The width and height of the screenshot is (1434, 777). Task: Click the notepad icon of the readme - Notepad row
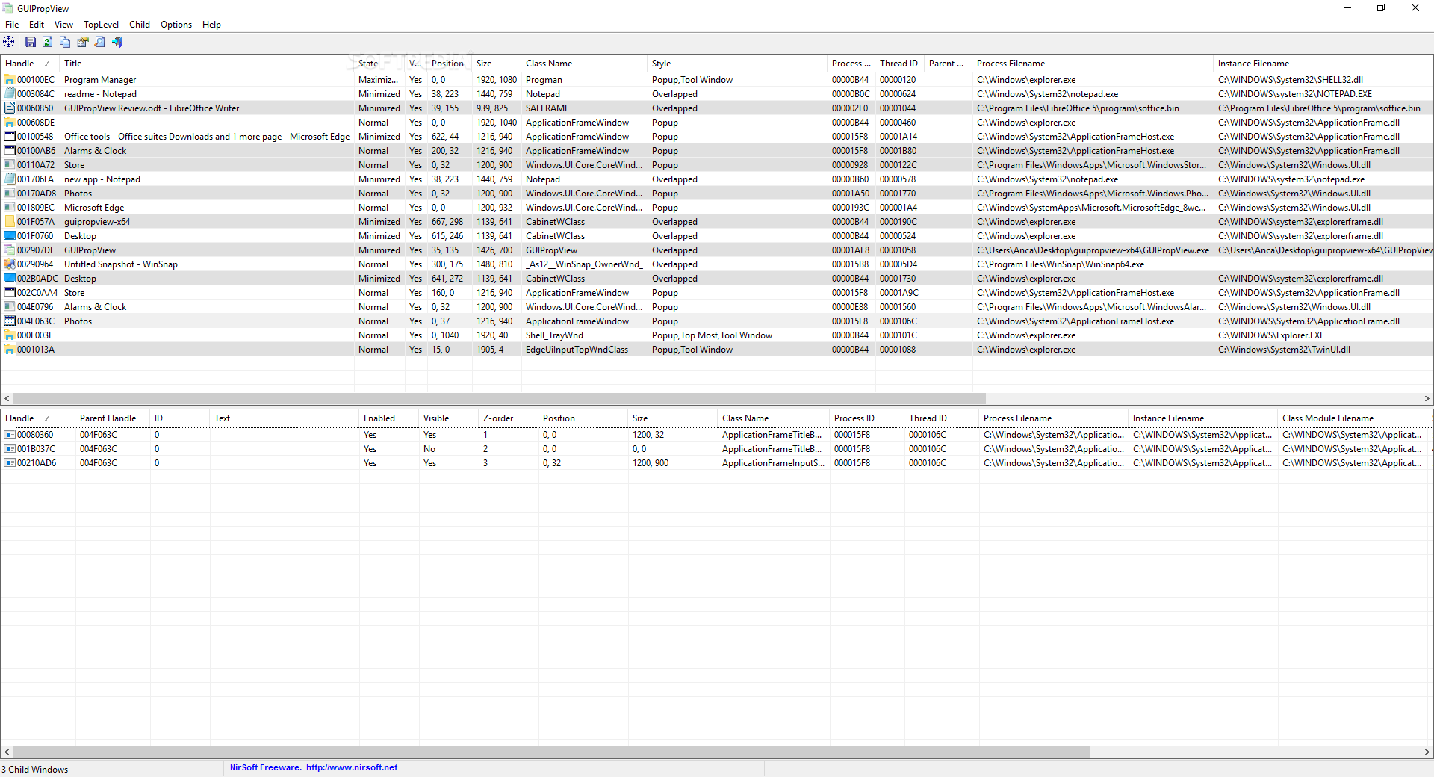pos(10,94)
